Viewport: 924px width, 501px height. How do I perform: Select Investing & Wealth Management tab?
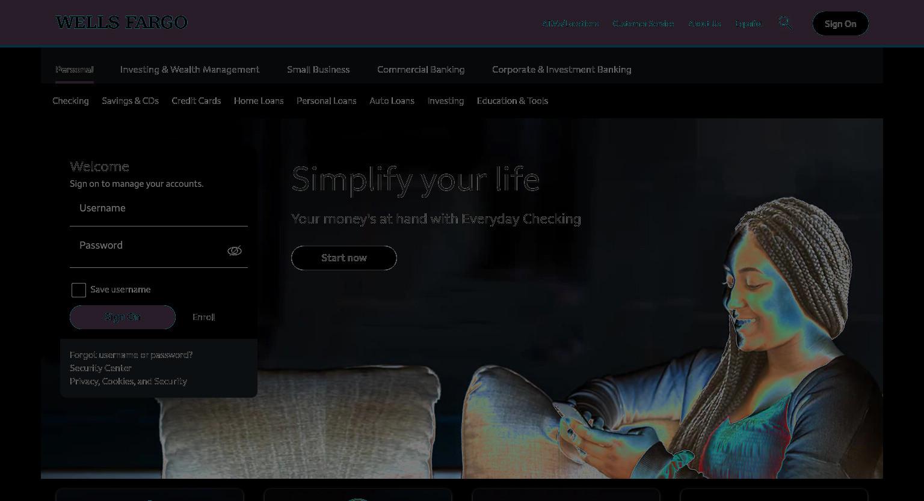click(189, 70)
